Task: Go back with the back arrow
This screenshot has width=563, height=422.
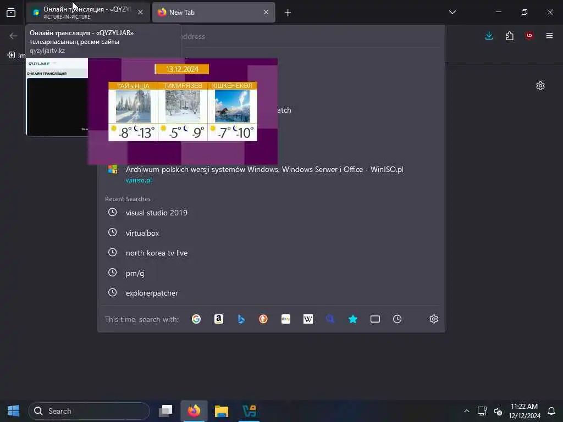Action: pyautogui.click(x=13, y=36)
